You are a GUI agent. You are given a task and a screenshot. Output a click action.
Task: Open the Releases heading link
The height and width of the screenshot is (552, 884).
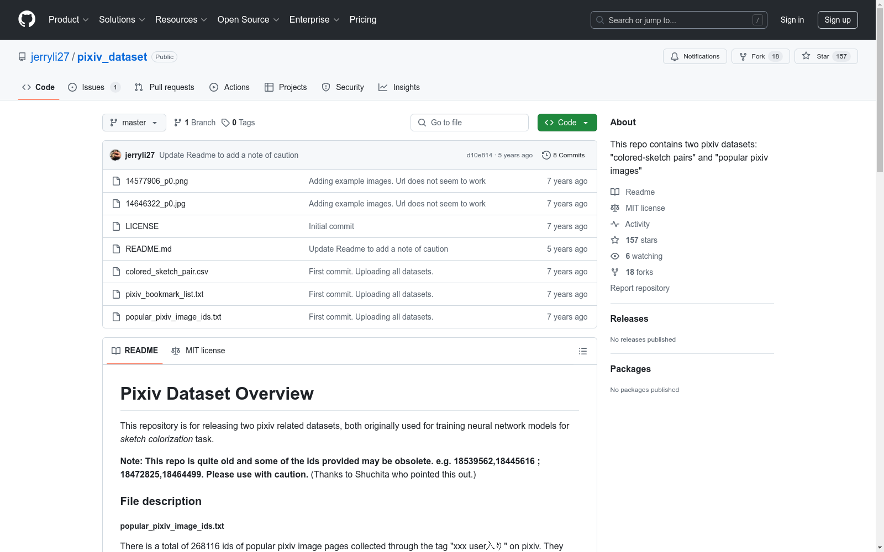coord(629,319)
